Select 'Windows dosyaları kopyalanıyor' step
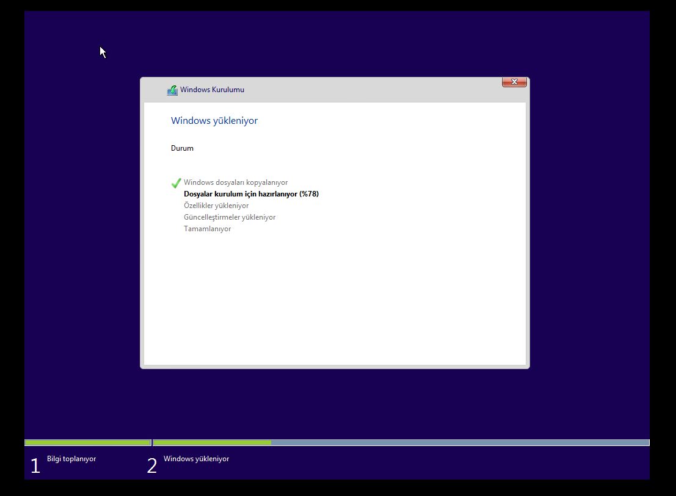Screen dimensions: 676x496 click(235, 182)
